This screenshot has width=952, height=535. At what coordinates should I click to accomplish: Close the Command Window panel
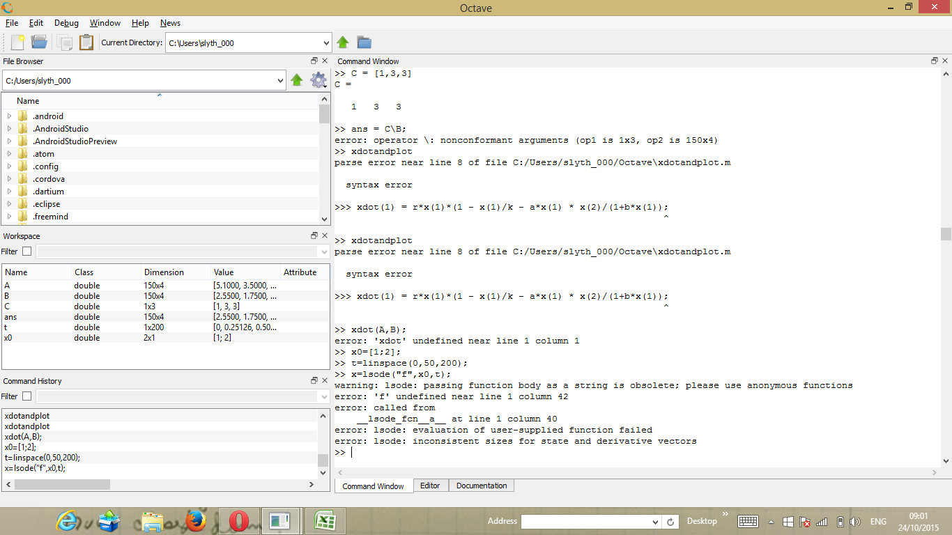[x=945, y=61]
